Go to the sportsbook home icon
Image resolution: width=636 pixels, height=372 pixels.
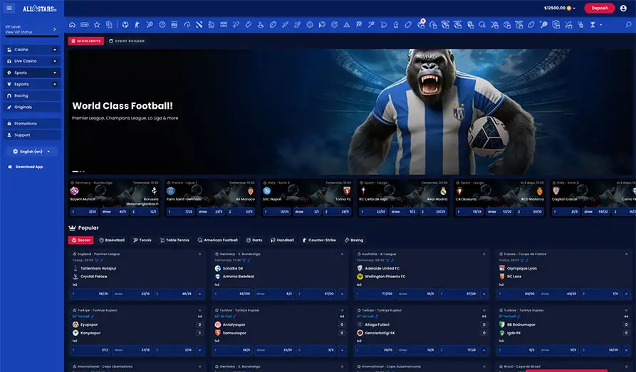(x=72, y=25)
